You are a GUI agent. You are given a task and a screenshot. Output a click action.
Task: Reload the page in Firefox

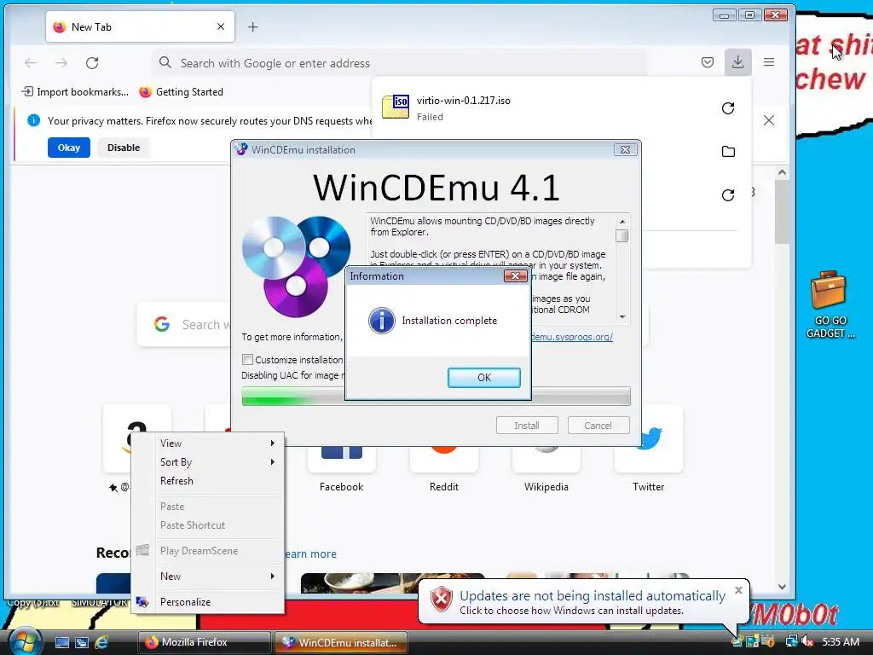click(x=92, y=63)
